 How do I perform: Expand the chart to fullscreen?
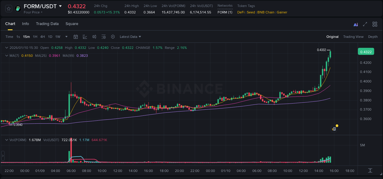tap(365, 24)
